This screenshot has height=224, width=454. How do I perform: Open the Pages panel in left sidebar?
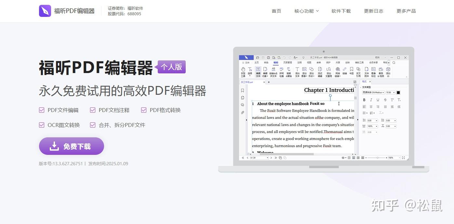click(x=243, y=98)
